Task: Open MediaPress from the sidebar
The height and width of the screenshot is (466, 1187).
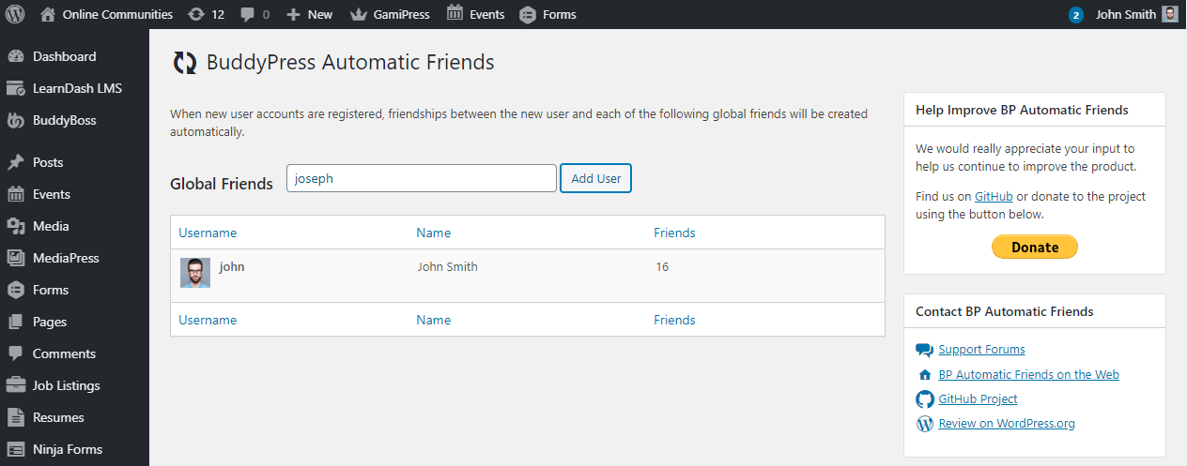Action: coord(65,258)
